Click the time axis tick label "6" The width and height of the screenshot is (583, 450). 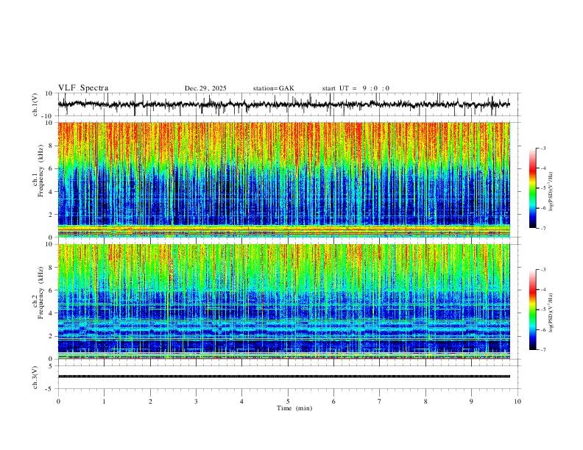coord(333,401)
